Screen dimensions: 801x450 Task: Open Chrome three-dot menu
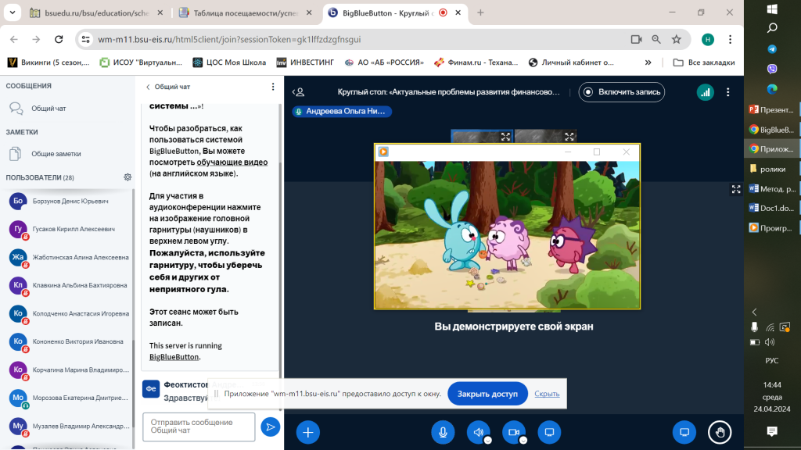[730, 39]
